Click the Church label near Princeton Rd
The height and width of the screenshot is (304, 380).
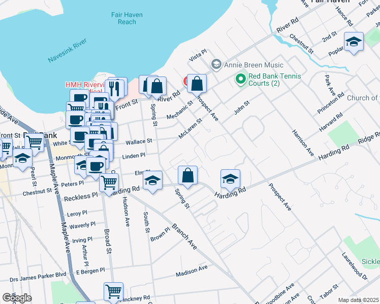[x=363, y=98]
